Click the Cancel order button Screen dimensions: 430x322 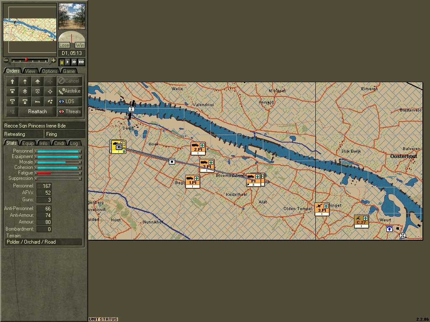coord(69,81)
